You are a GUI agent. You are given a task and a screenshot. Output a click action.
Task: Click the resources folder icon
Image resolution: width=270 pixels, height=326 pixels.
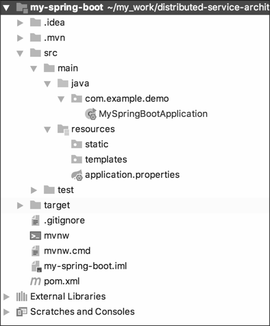63,129
